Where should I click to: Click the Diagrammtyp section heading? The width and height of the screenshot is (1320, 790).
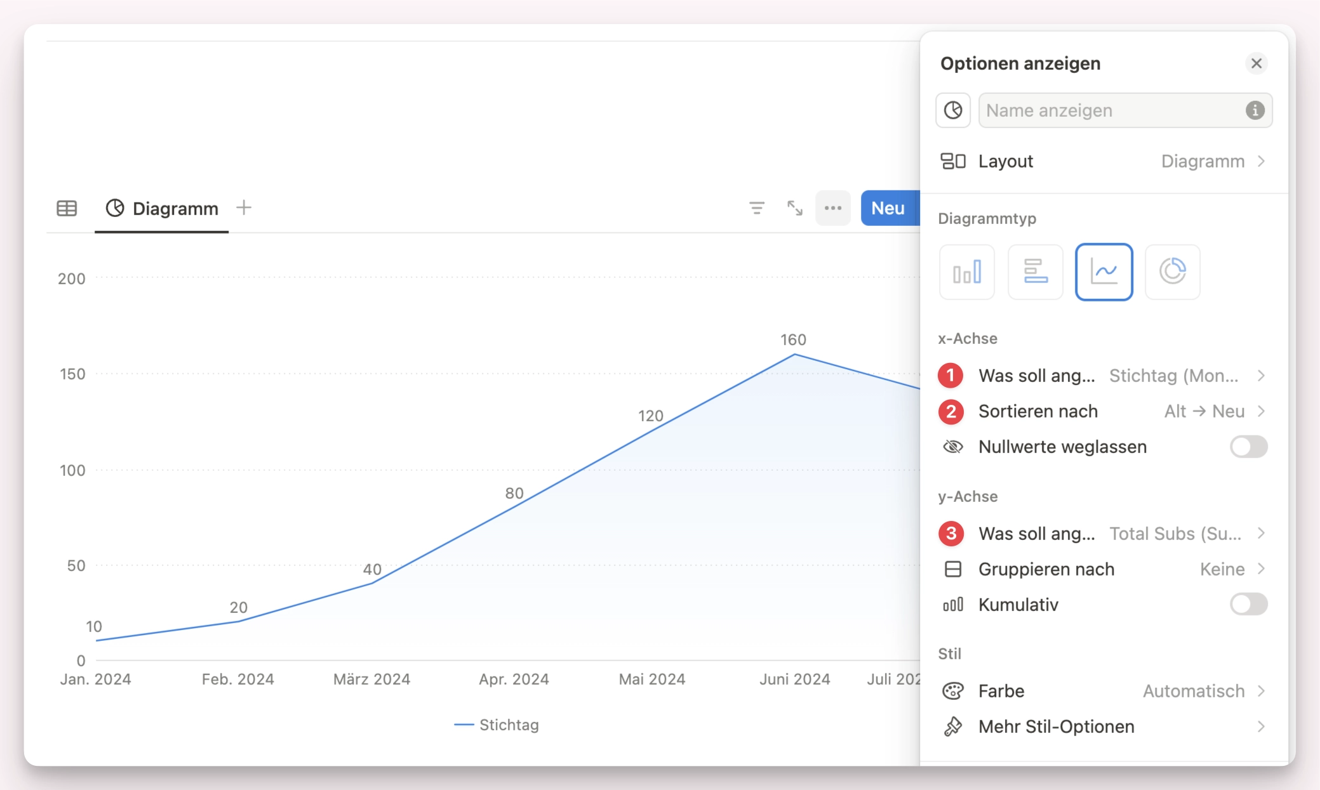987,218
